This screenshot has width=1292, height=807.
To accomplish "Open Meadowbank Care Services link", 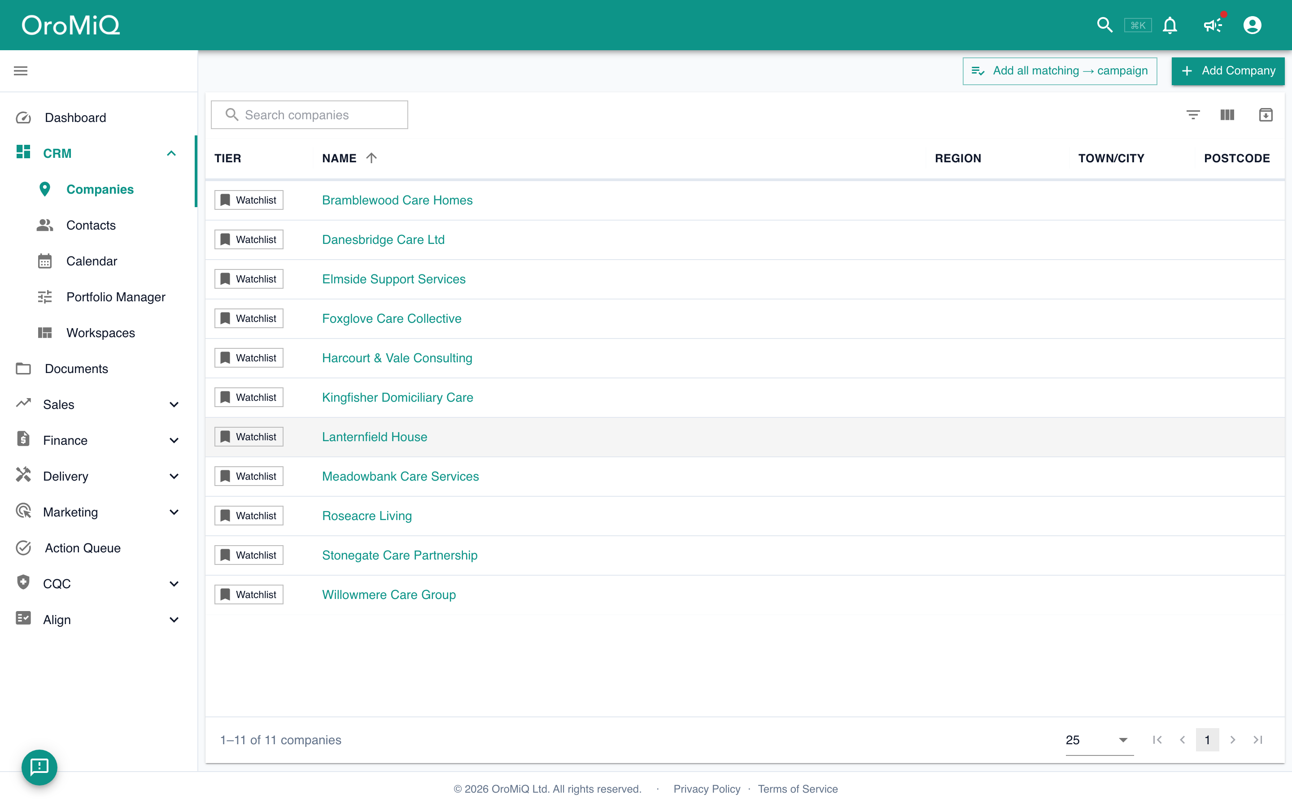I will (x=401, y=477).
